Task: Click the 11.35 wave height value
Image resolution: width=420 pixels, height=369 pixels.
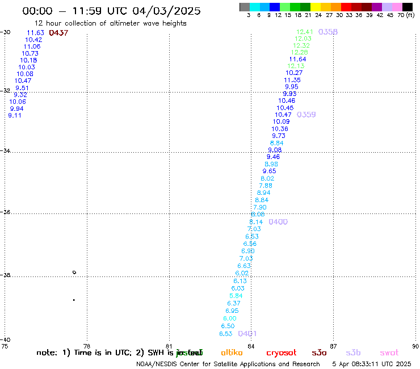Action: coord(292,80)
